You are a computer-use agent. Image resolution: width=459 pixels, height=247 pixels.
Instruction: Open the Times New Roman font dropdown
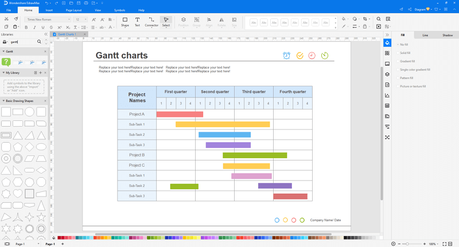tap(48, 19)
